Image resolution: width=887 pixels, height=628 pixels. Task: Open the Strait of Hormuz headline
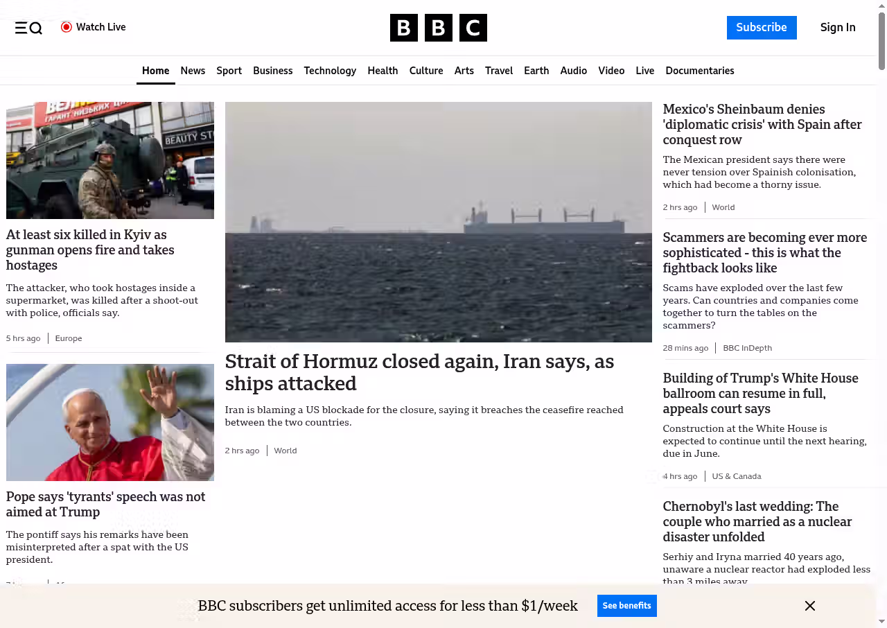click(419, 372)
